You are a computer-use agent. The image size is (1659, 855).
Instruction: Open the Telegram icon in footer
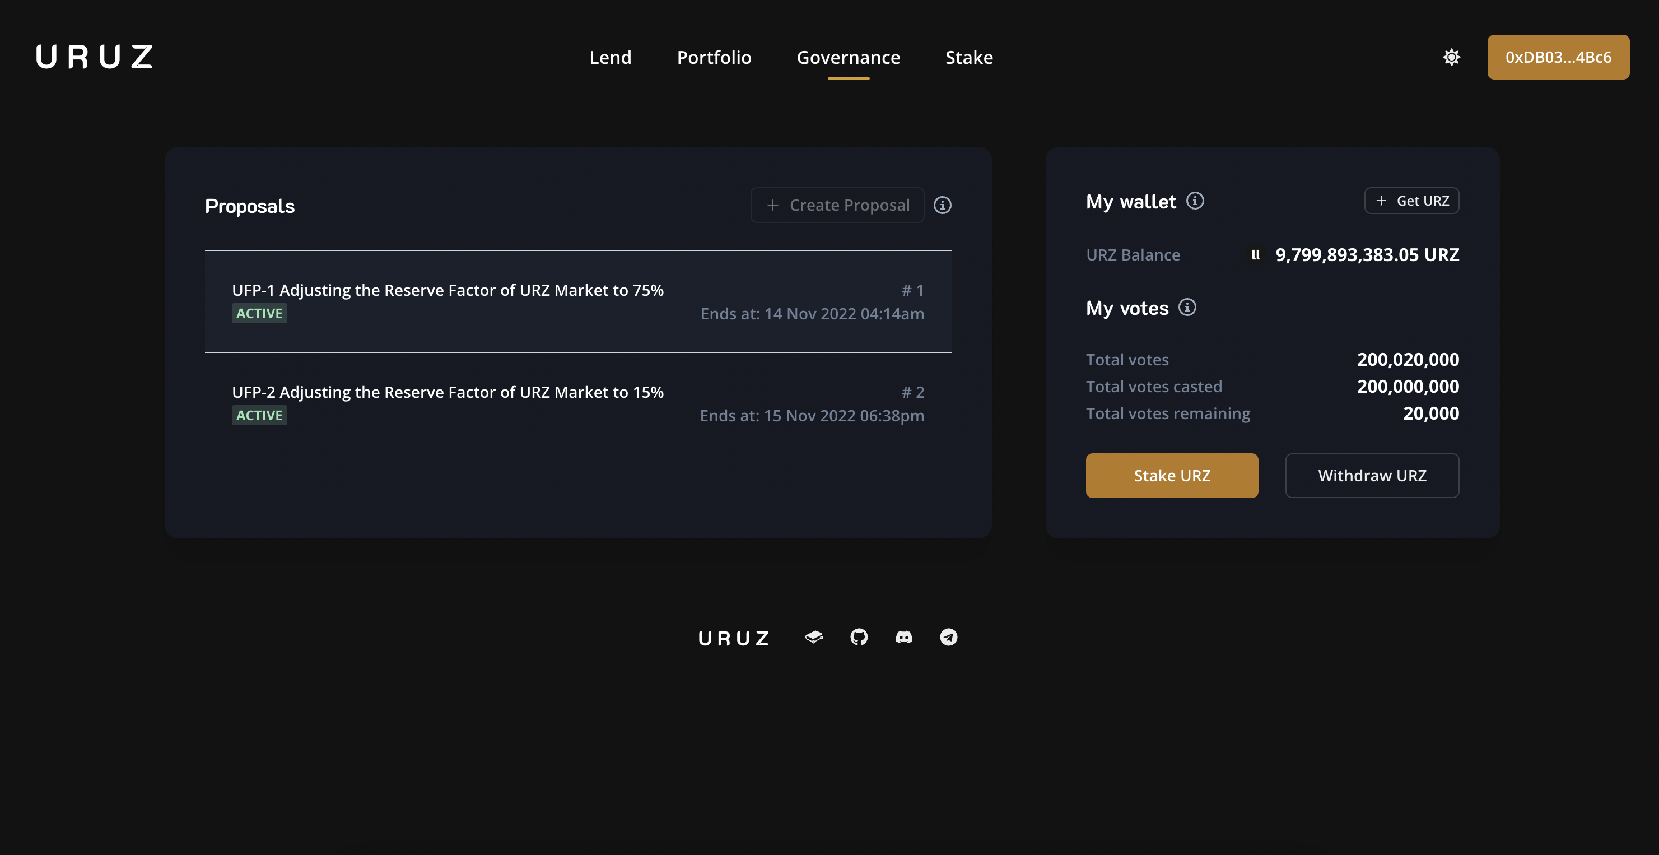948,637
